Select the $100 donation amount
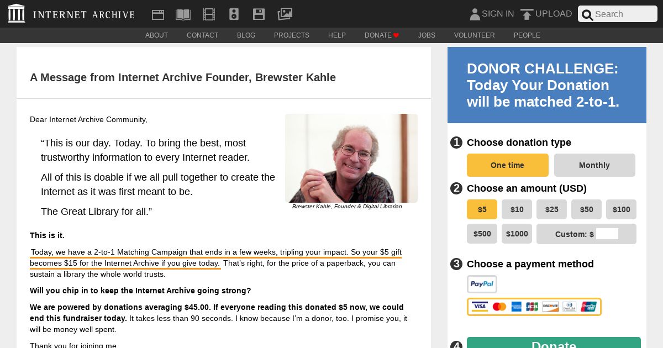 621,209
